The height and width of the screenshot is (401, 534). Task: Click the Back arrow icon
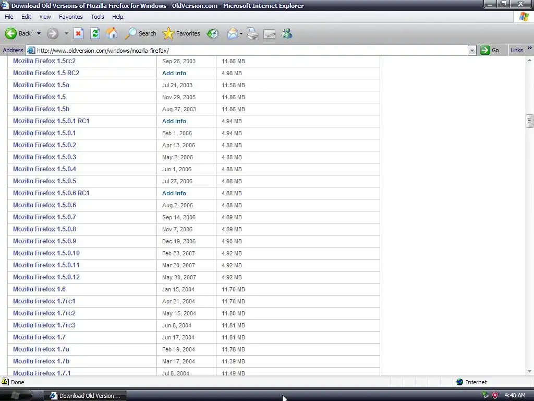pyautogui.click(x=10, y=33)
